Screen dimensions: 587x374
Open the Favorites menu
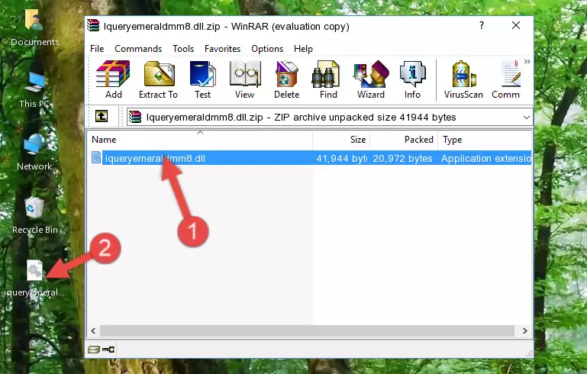pyautogui.click(x=222, y=49)
